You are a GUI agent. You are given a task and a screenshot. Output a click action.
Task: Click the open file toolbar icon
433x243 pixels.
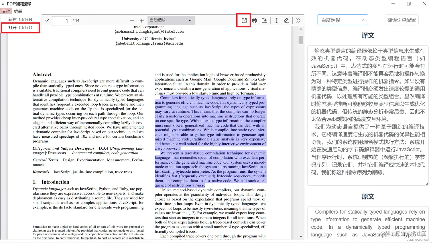[244, 20]
